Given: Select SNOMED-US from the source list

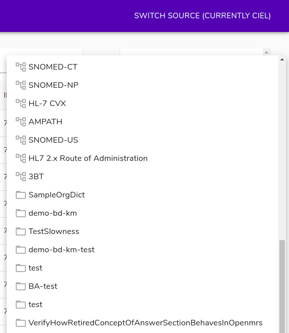Looking at the screenshot, I should pos(142,140).
